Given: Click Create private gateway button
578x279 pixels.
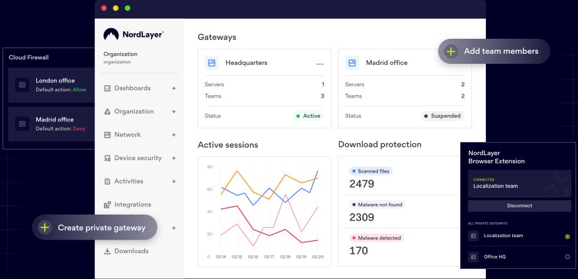Looking at the screenshot, I should (95, 228).
